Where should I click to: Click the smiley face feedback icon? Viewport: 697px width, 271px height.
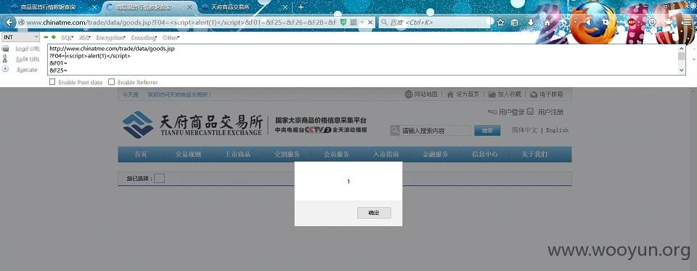click(x=652, y=23)
